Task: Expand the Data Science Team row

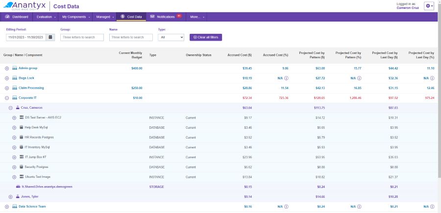Action: tap(7, 207)
